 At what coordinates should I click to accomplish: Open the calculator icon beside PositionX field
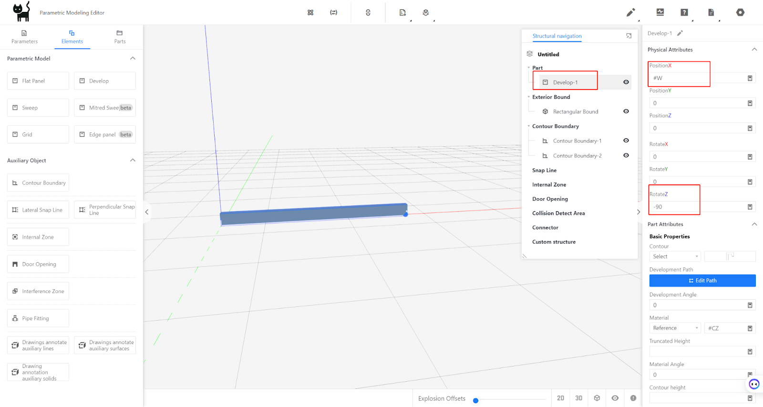(750, 78)
